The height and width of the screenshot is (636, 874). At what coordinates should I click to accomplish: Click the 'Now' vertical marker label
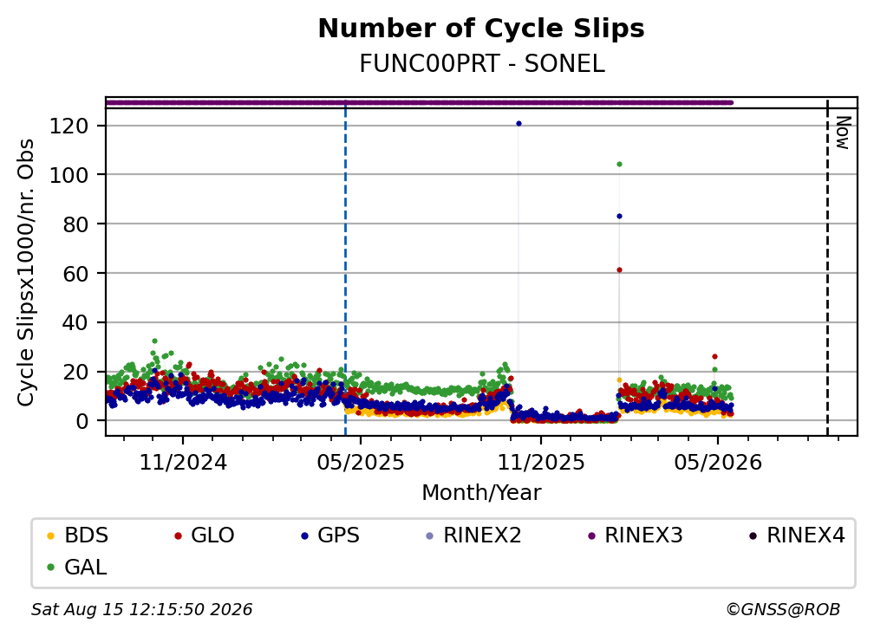[x=843, y=133]
